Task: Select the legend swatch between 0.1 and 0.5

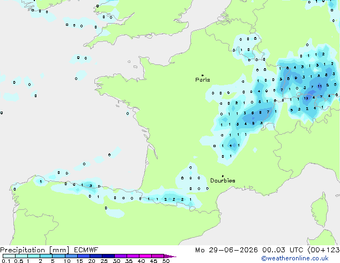Action: [9, 256]
